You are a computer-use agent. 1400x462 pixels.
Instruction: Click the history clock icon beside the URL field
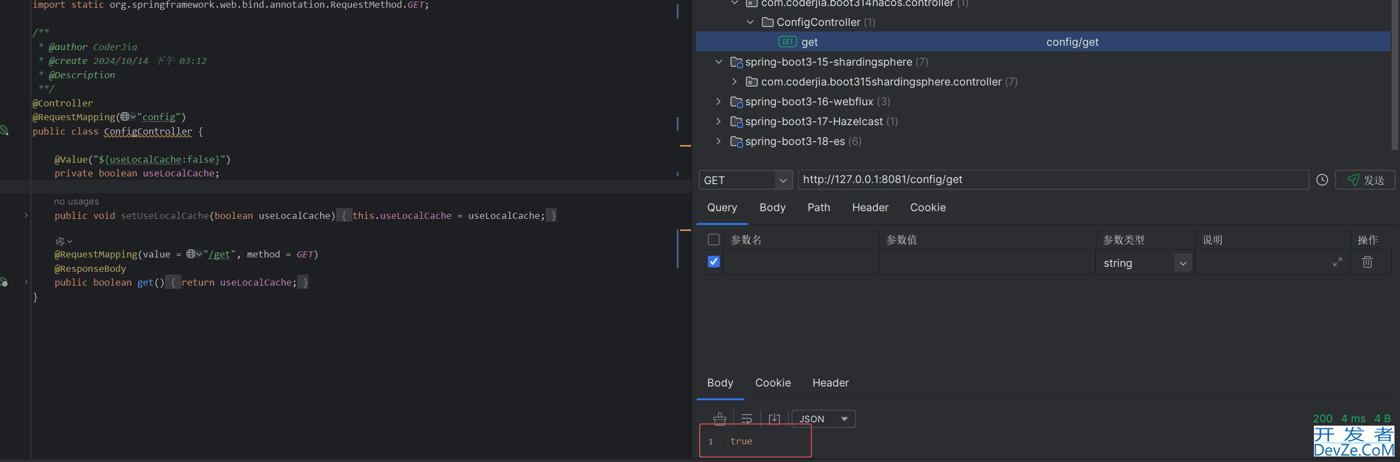point(1322,180)
